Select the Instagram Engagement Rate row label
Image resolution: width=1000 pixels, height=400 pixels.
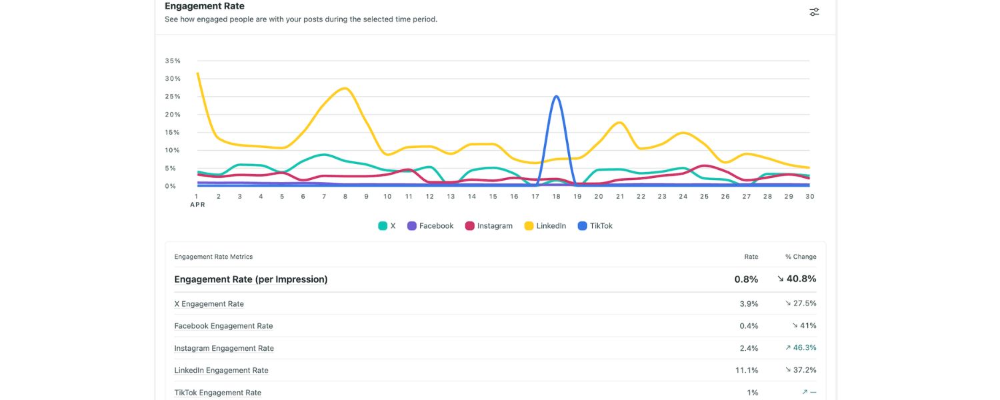click(224, 348)
